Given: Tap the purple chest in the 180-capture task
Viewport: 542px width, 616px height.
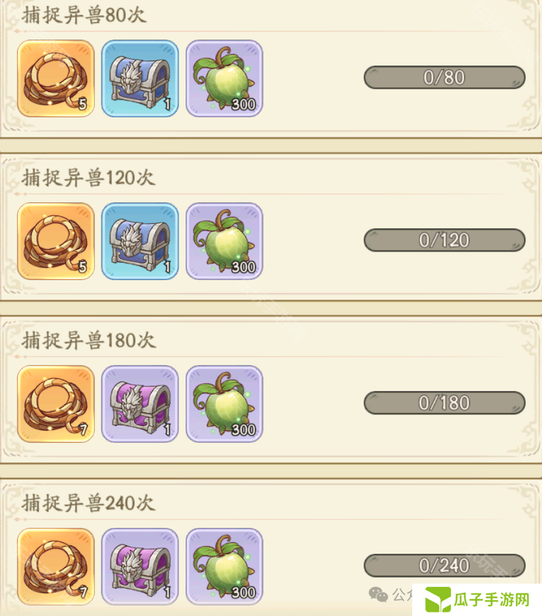Looking at the screenshot, I should pyautogui.click(x=140, y=404).
